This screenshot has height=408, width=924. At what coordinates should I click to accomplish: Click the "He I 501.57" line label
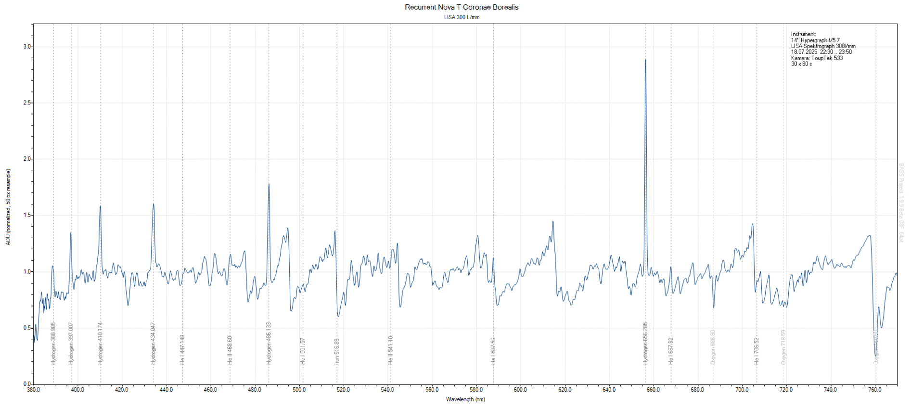coord(303,351)
